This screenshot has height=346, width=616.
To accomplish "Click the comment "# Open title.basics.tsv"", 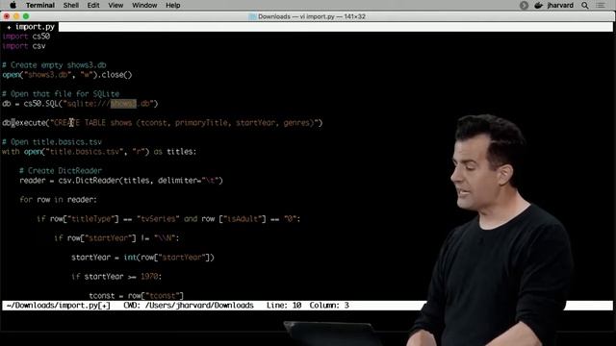I will coord(52,142).
